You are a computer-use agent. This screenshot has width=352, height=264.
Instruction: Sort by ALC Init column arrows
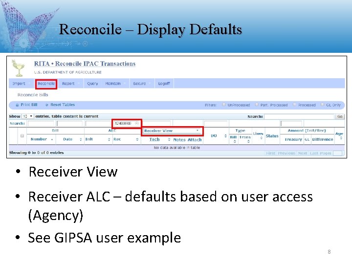(109, 139)
